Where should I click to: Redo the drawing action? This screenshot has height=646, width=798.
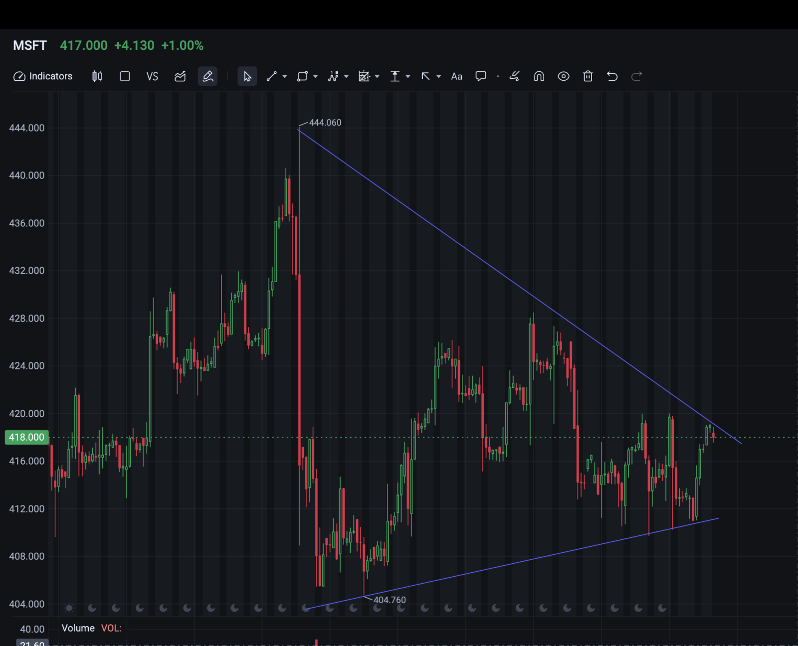coord(636,76)
